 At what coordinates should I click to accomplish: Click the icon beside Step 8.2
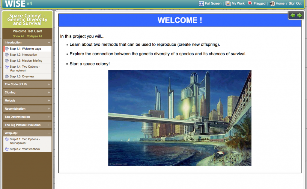tap(7, 149)
